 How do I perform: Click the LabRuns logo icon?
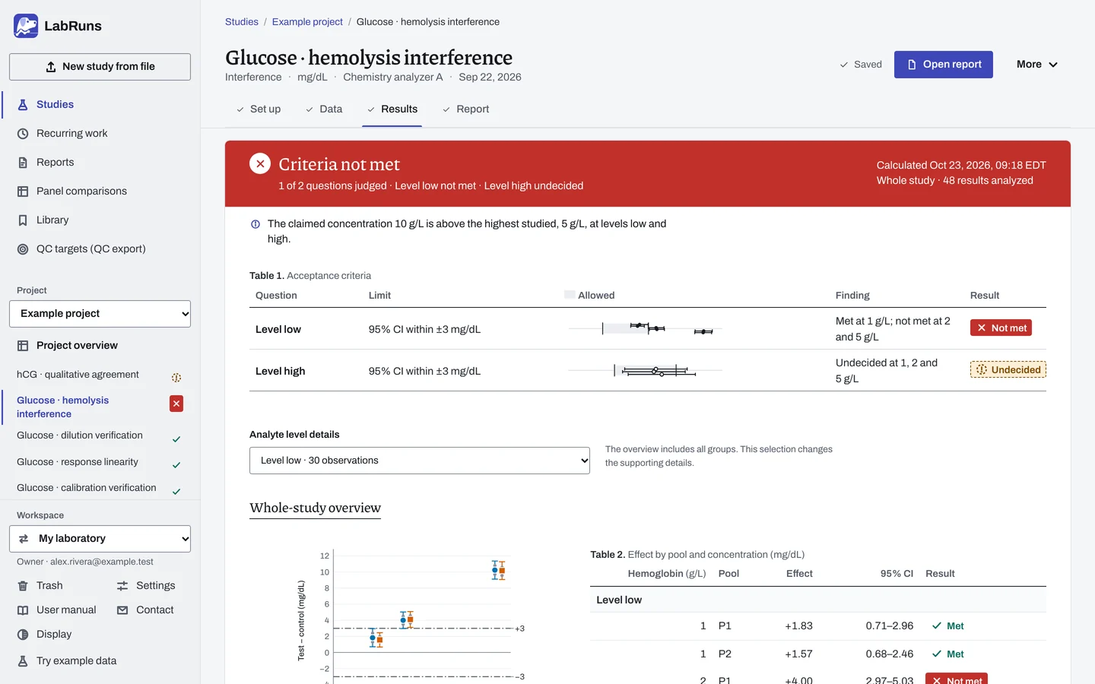coord(26,26)
